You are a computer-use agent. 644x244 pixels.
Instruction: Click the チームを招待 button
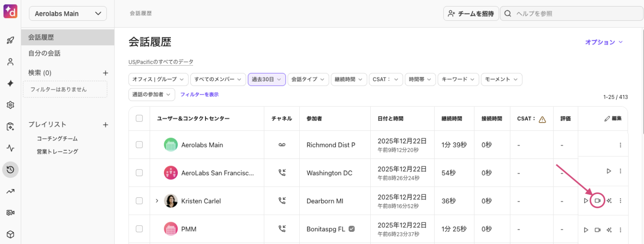[x=471, y=13]
